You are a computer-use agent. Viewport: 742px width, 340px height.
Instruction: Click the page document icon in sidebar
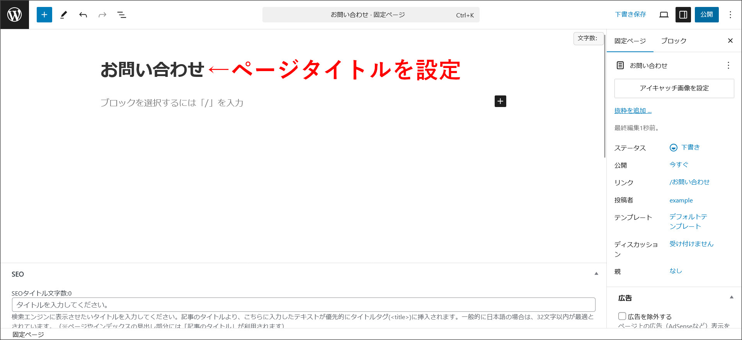(x=620, y=65)
